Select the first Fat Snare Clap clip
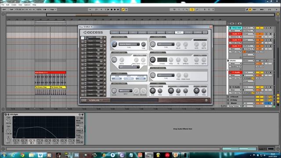 (43, 87)
